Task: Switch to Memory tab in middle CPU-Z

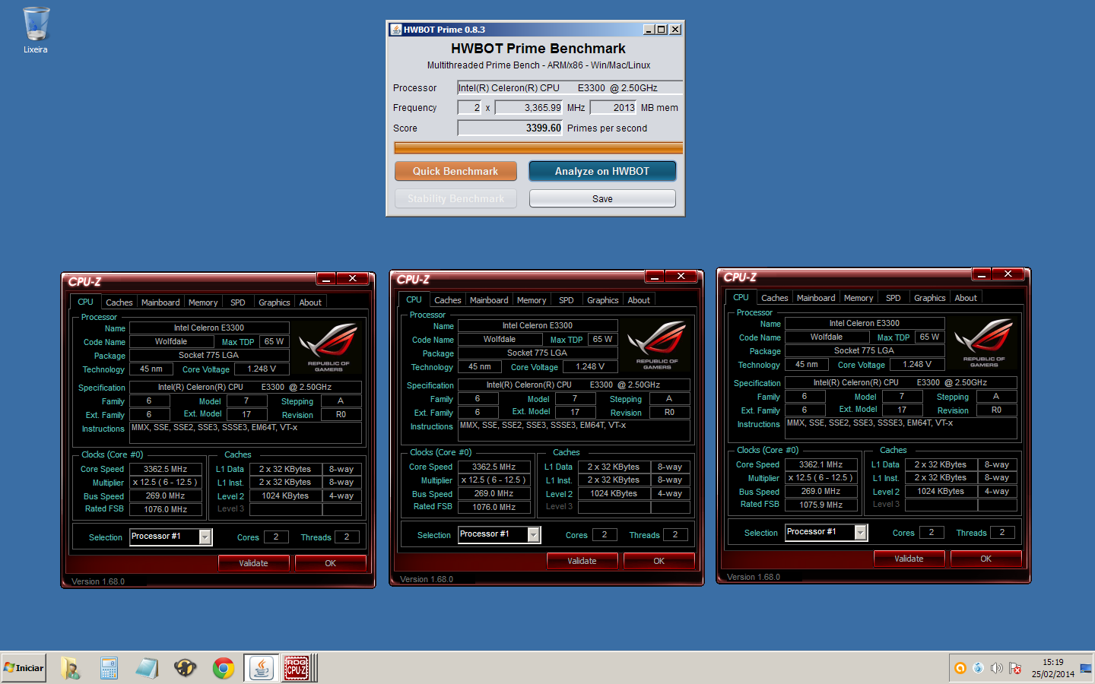Action: (x=532, y=300)
